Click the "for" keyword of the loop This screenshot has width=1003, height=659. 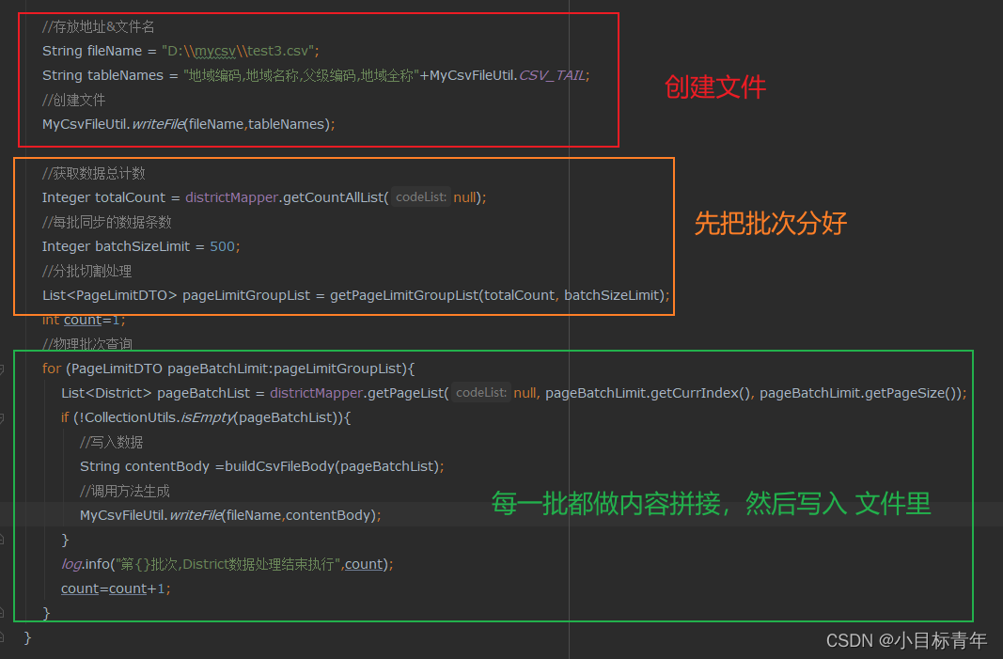(x=51, y=369)
